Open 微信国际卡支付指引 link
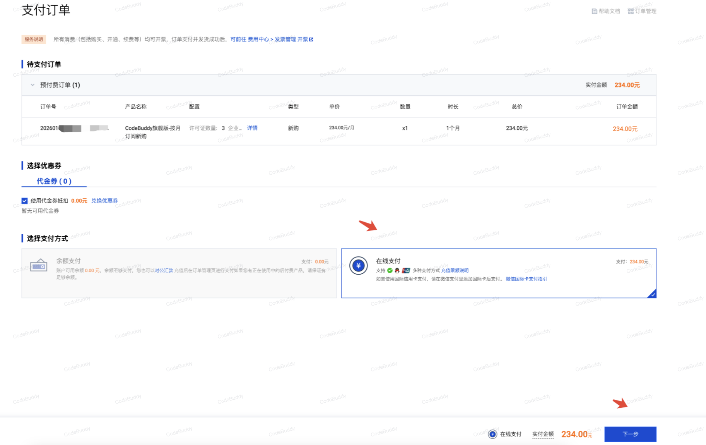This screenshot has width=706, height=445. click(x=526, y=279)
